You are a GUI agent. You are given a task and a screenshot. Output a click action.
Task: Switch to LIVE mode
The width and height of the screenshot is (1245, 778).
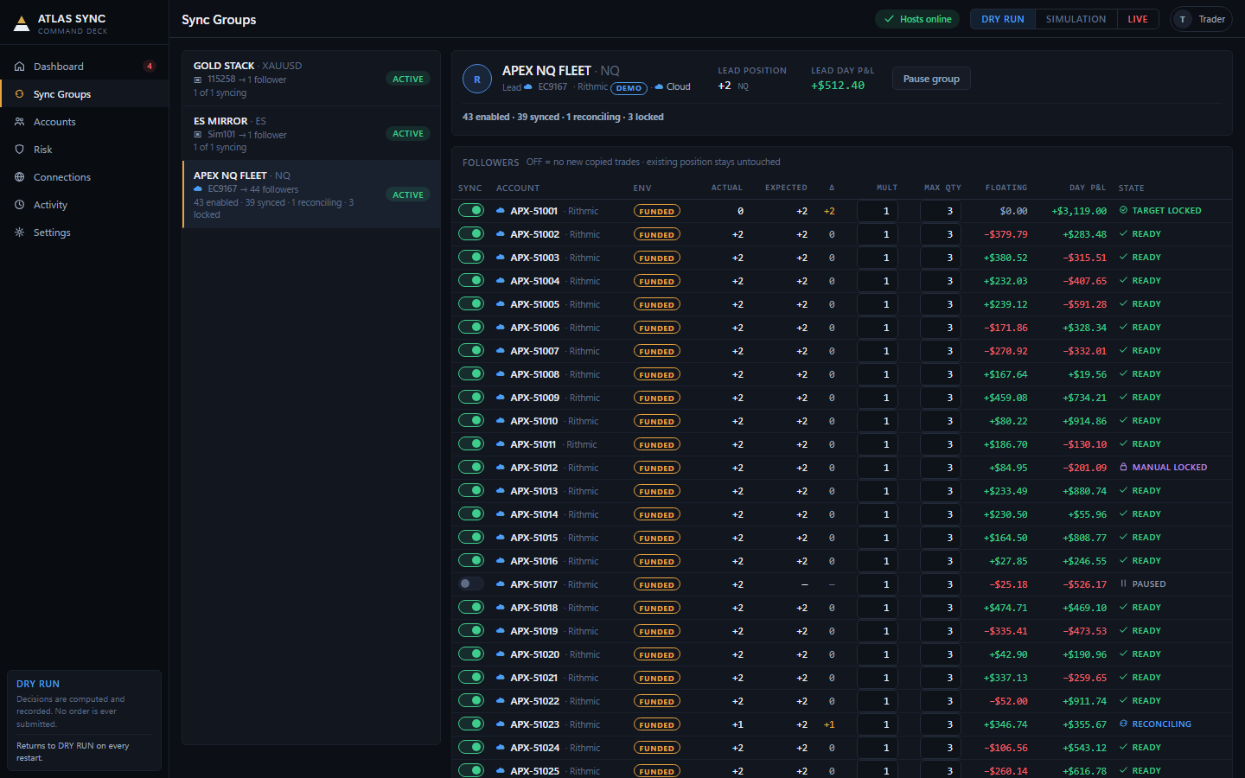click(1138, 19)
